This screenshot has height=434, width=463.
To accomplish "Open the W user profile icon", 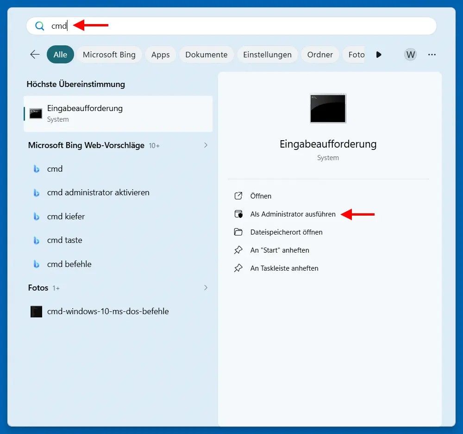I will click(410, 55).
